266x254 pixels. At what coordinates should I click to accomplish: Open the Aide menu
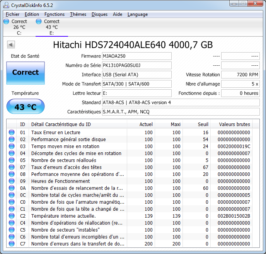(x=118, y=14)
